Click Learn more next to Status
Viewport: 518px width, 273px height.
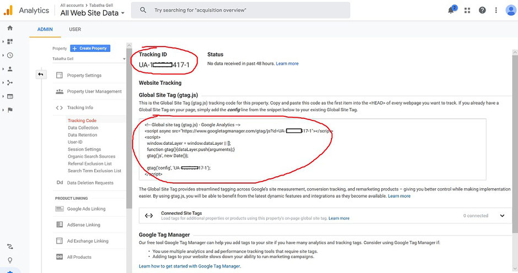pyautogui.click(x=287, y=63)
